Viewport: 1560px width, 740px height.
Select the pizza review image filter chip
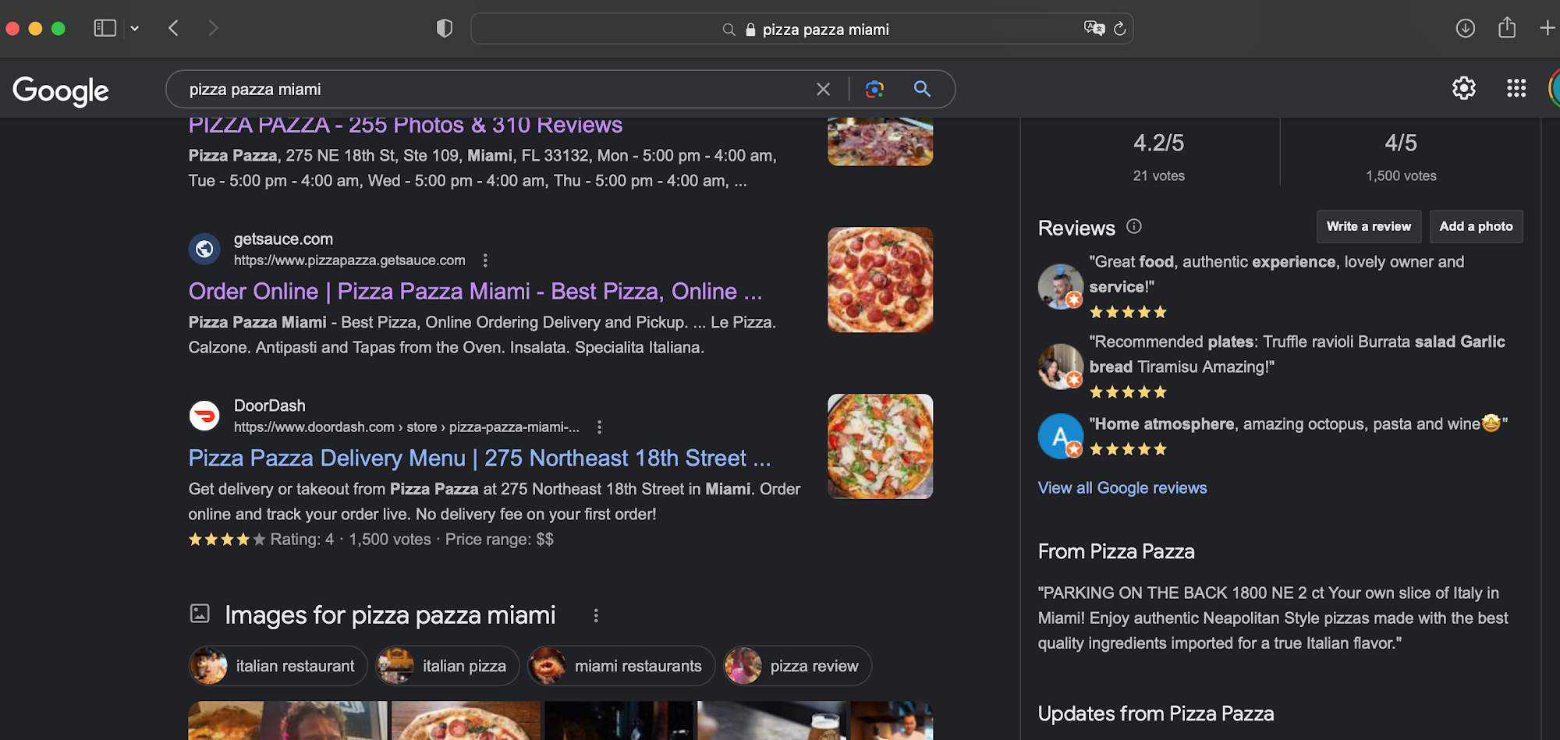pos(797,666)
